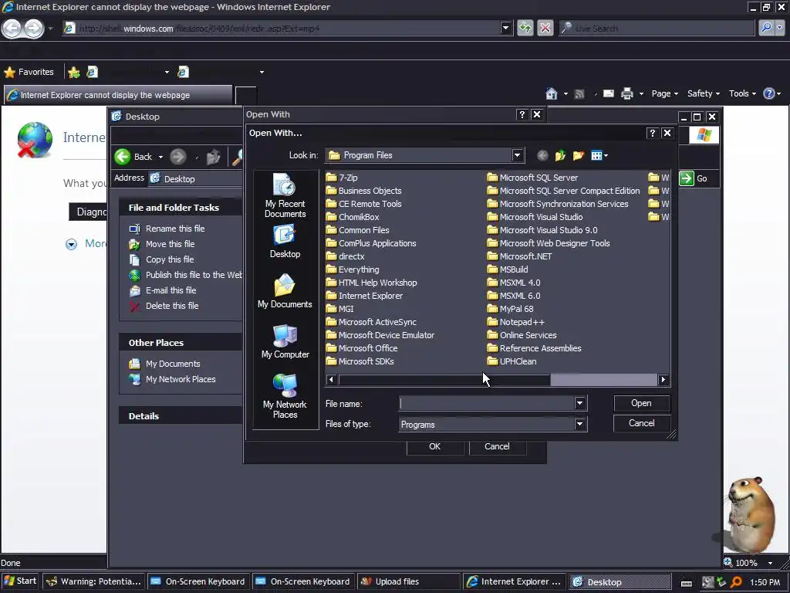Select My Computer in the places bar
The height and width of the screenshot is (593, 790).
point(285,342)
